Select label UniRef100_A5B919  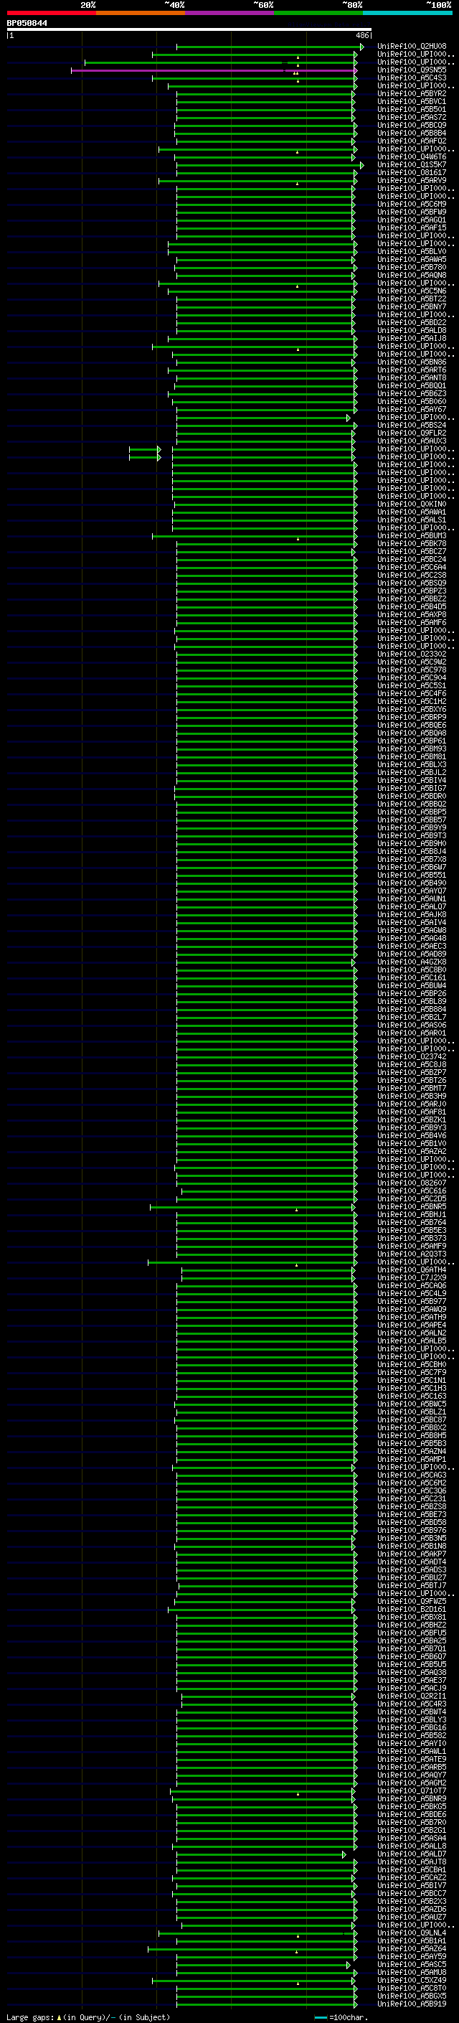[412, 2004]
